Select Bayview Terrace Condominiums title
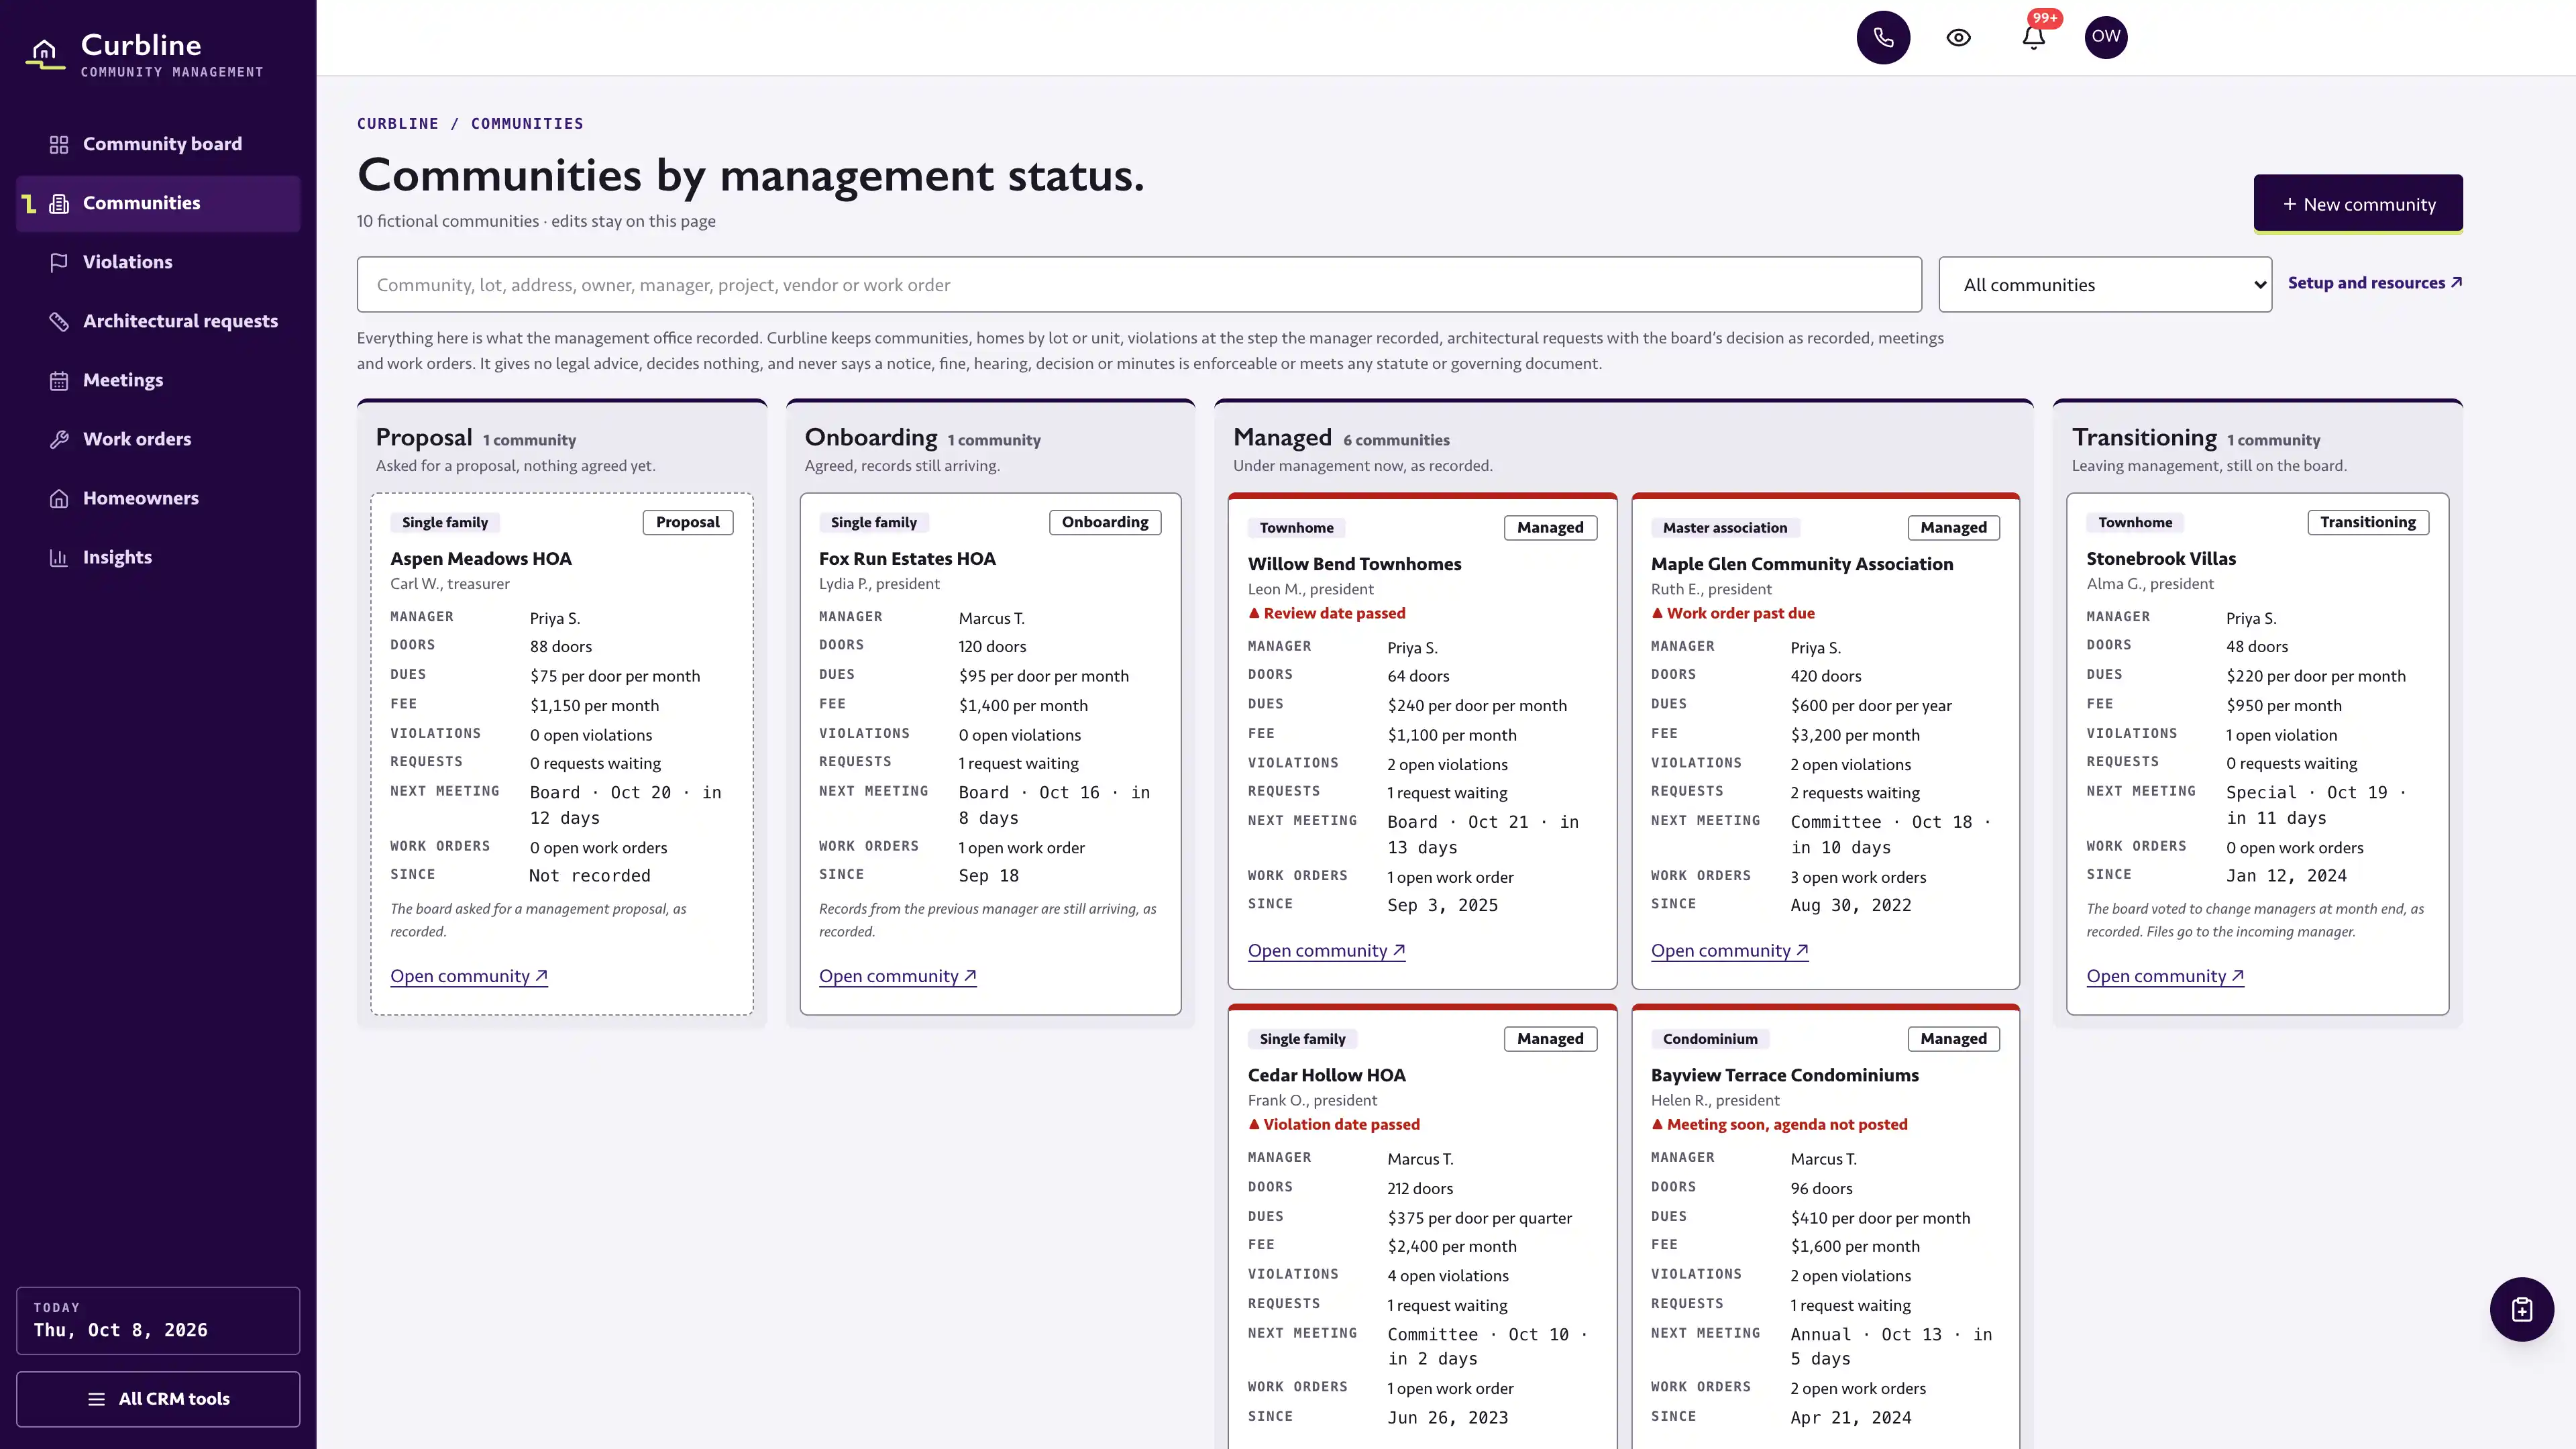The height and width of the screenshot is (1449, 2576). pos(1785,1075)
